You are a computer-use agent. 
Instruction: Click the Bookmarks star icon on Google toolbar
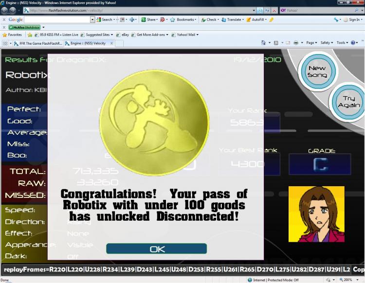point(172,20)
